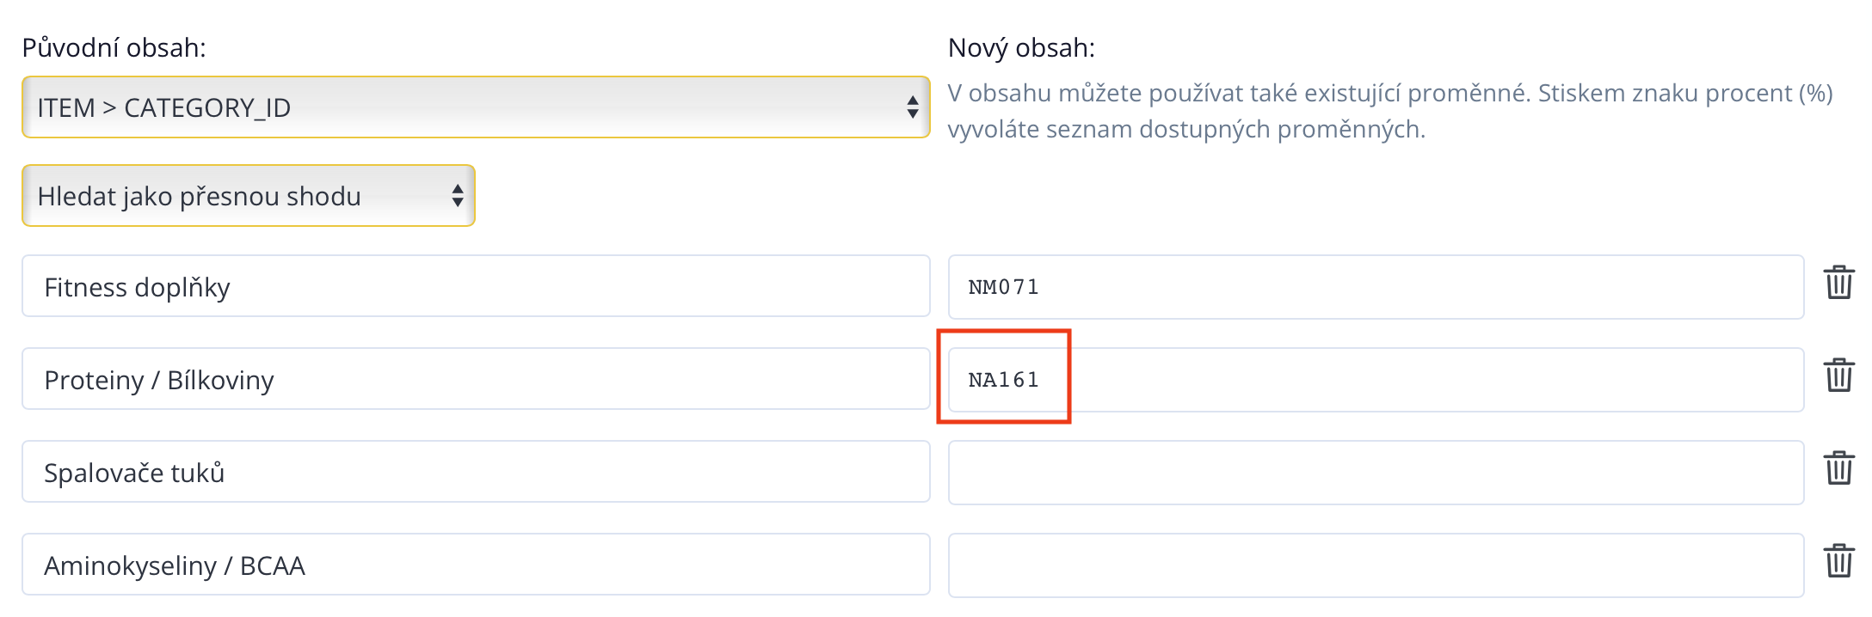The width and height of the screenshot is (1872, 617).
Task: Select the Aminokyseliny / BCAA text field
Action: click(475, 565)
